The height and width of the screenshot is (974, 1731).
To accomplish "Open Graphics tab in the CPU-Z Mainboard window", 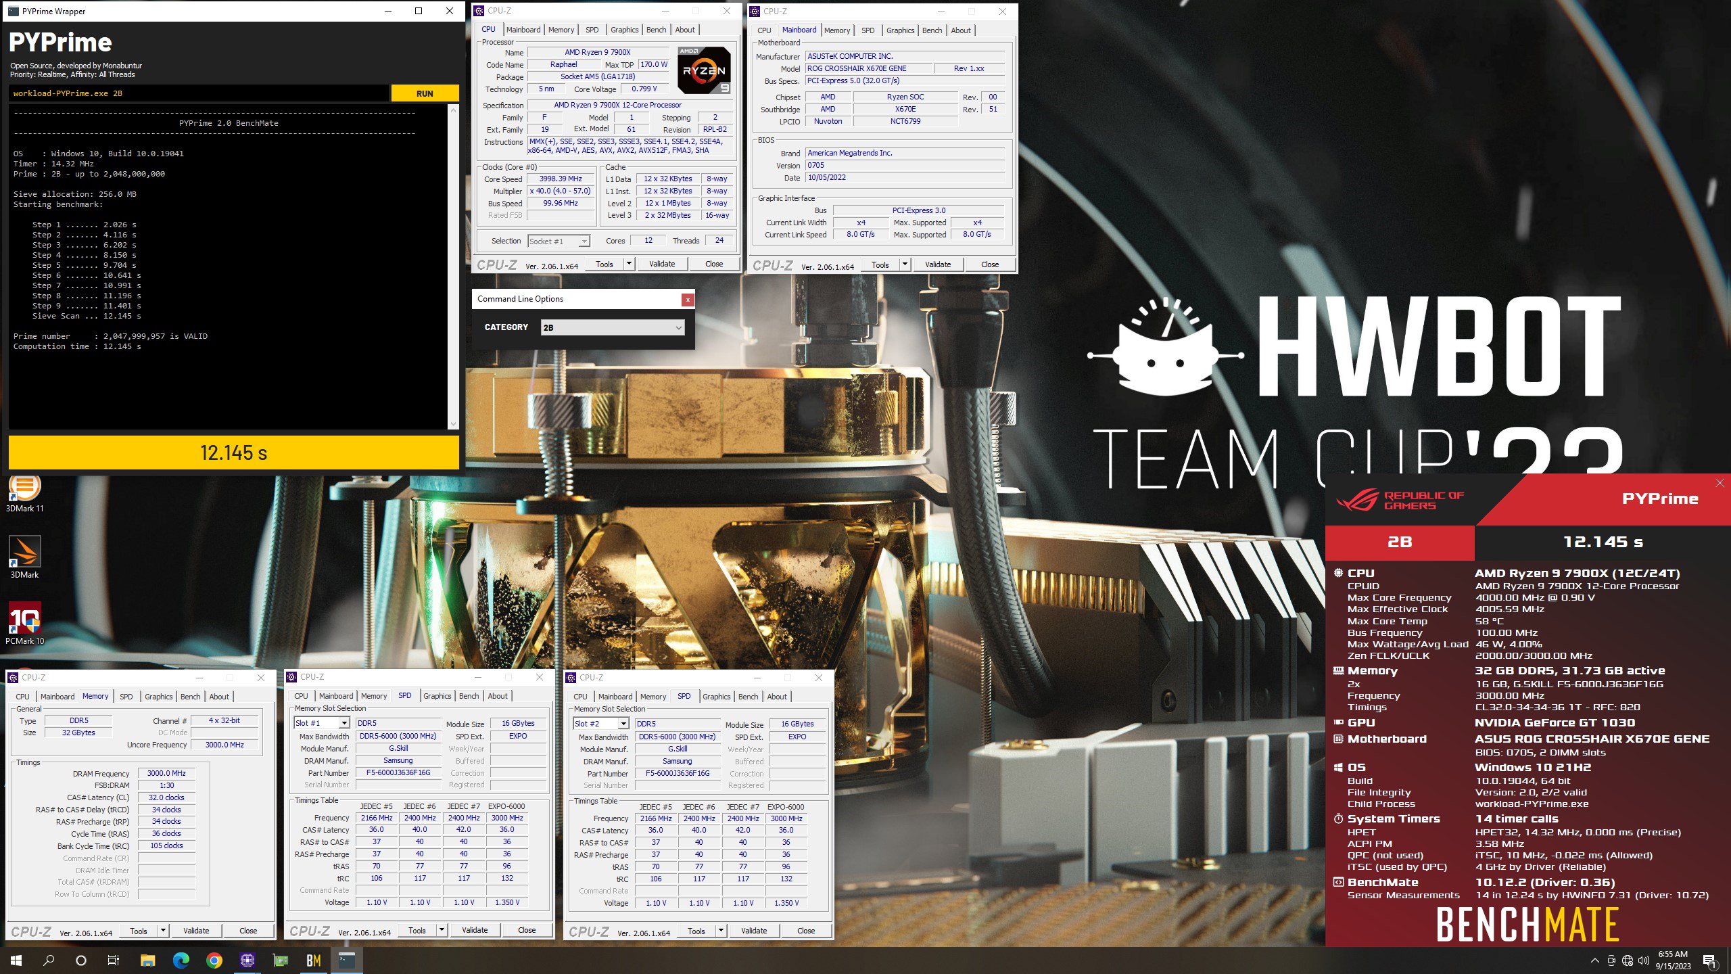I will pos(900,30).
